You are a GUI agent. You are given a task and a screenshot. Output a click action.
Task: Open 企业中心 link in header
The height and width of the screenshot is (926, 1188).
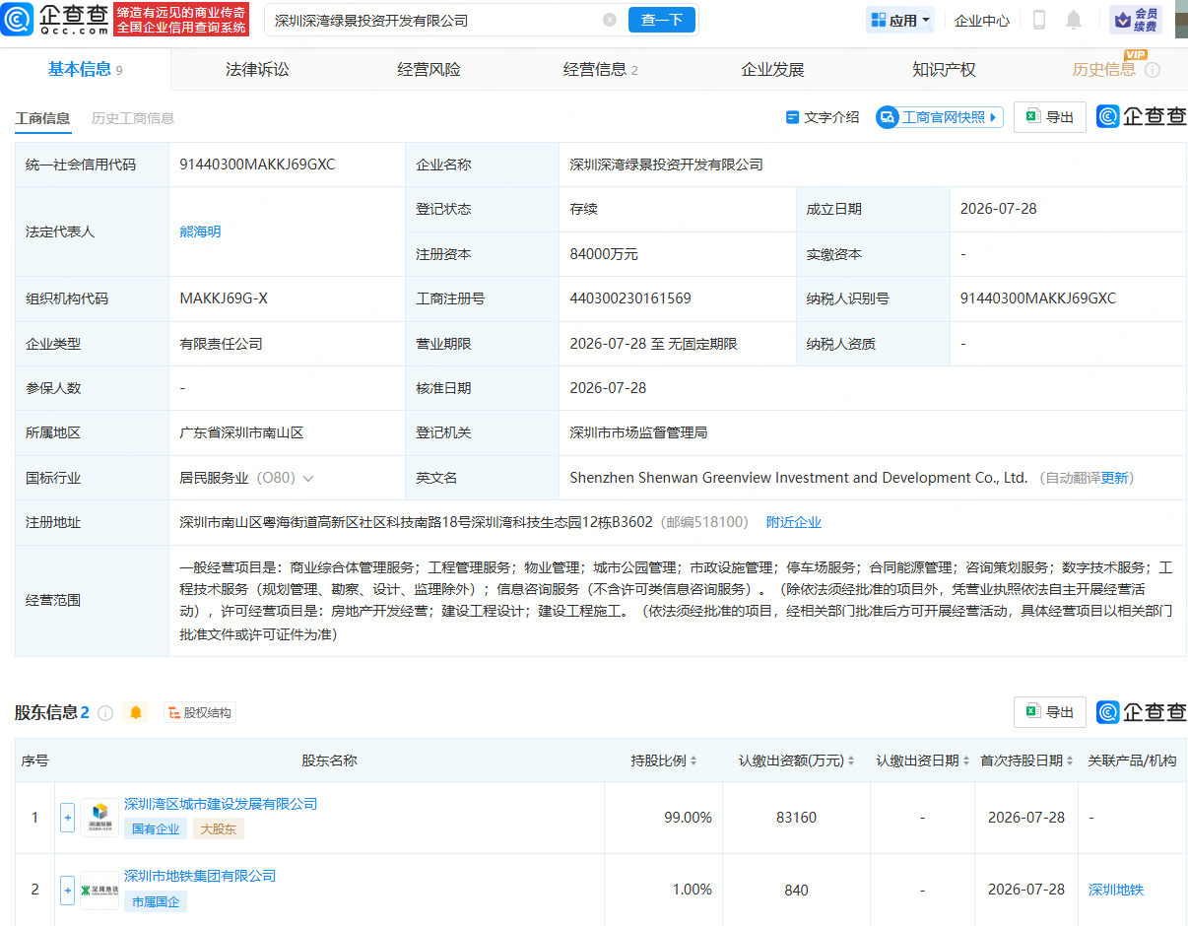pos(982,20)
